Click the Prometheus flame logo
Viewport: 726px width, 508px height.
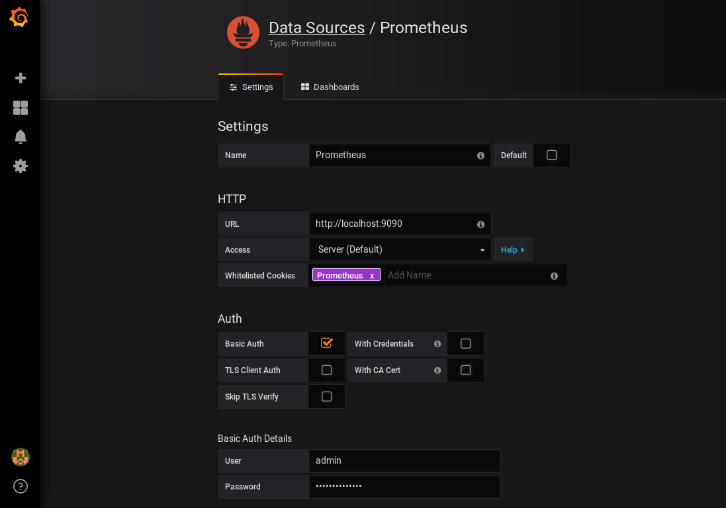coord(243,32)
